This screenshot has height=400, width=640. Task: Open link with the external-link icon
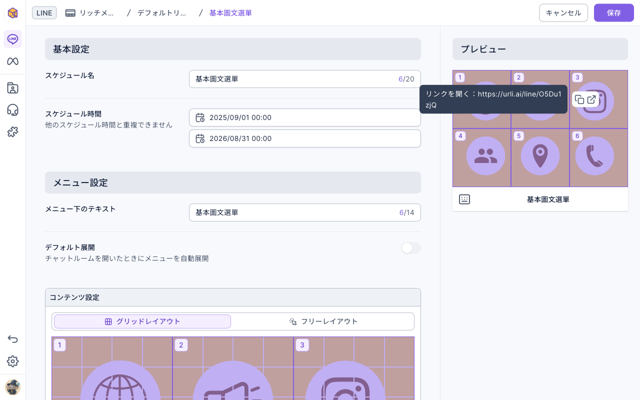pos(591,99)
